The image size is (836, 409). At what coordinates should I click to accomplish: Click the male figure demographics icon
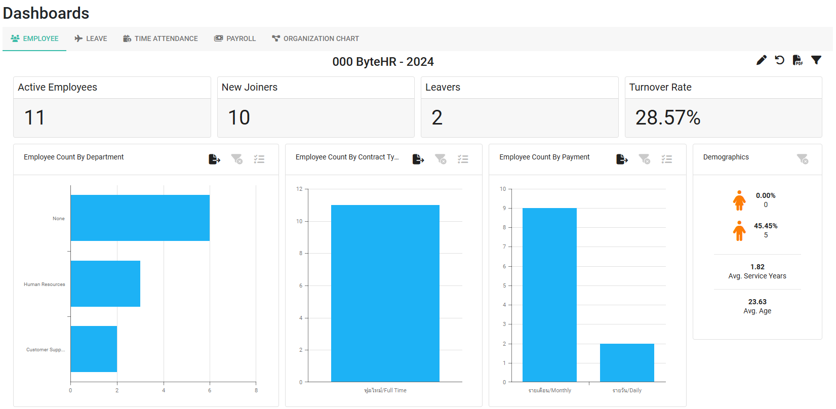(739, 231)
